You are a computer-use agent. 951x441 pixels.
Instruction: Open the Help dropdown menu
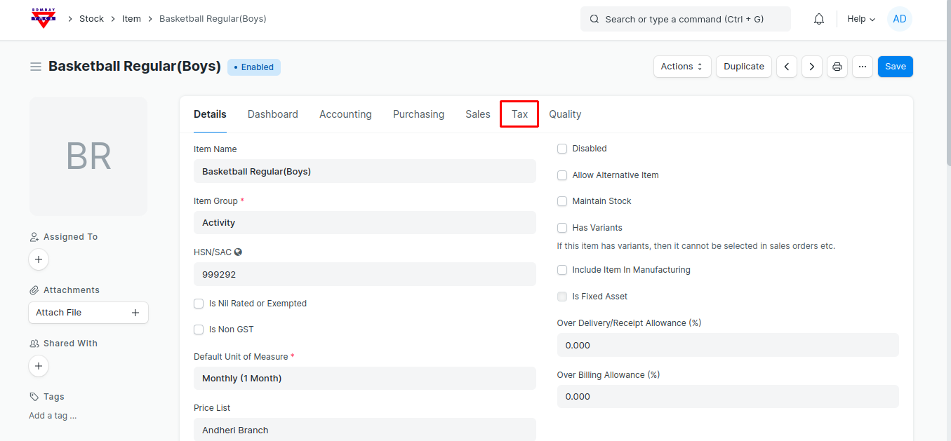coord(861,19)
